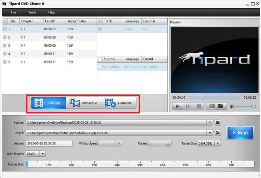
Task: Stop the preview playback
Action: pos(199,106)
